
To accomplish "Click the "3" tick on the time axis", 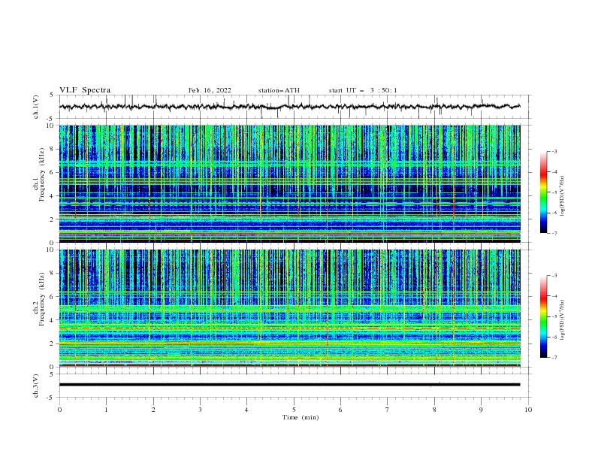I will pos(200,410).
